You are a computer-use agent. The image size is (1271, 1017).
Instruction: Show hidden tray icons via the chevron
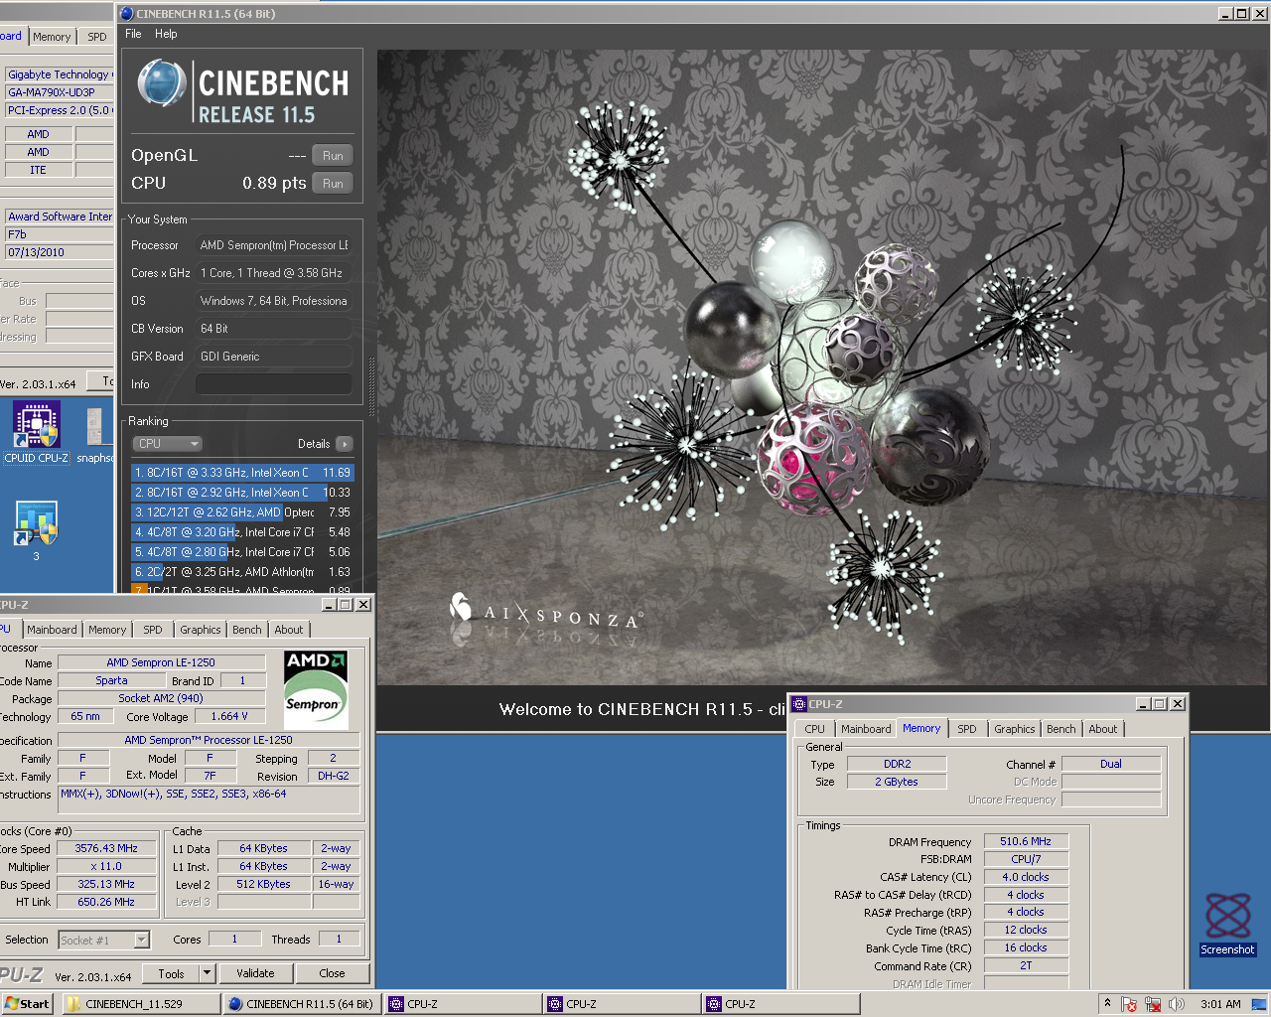click(1107, 1004)
